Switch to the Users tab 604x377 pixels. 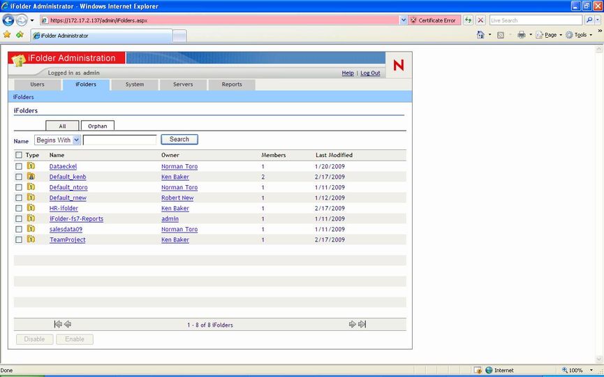[38, 84]
